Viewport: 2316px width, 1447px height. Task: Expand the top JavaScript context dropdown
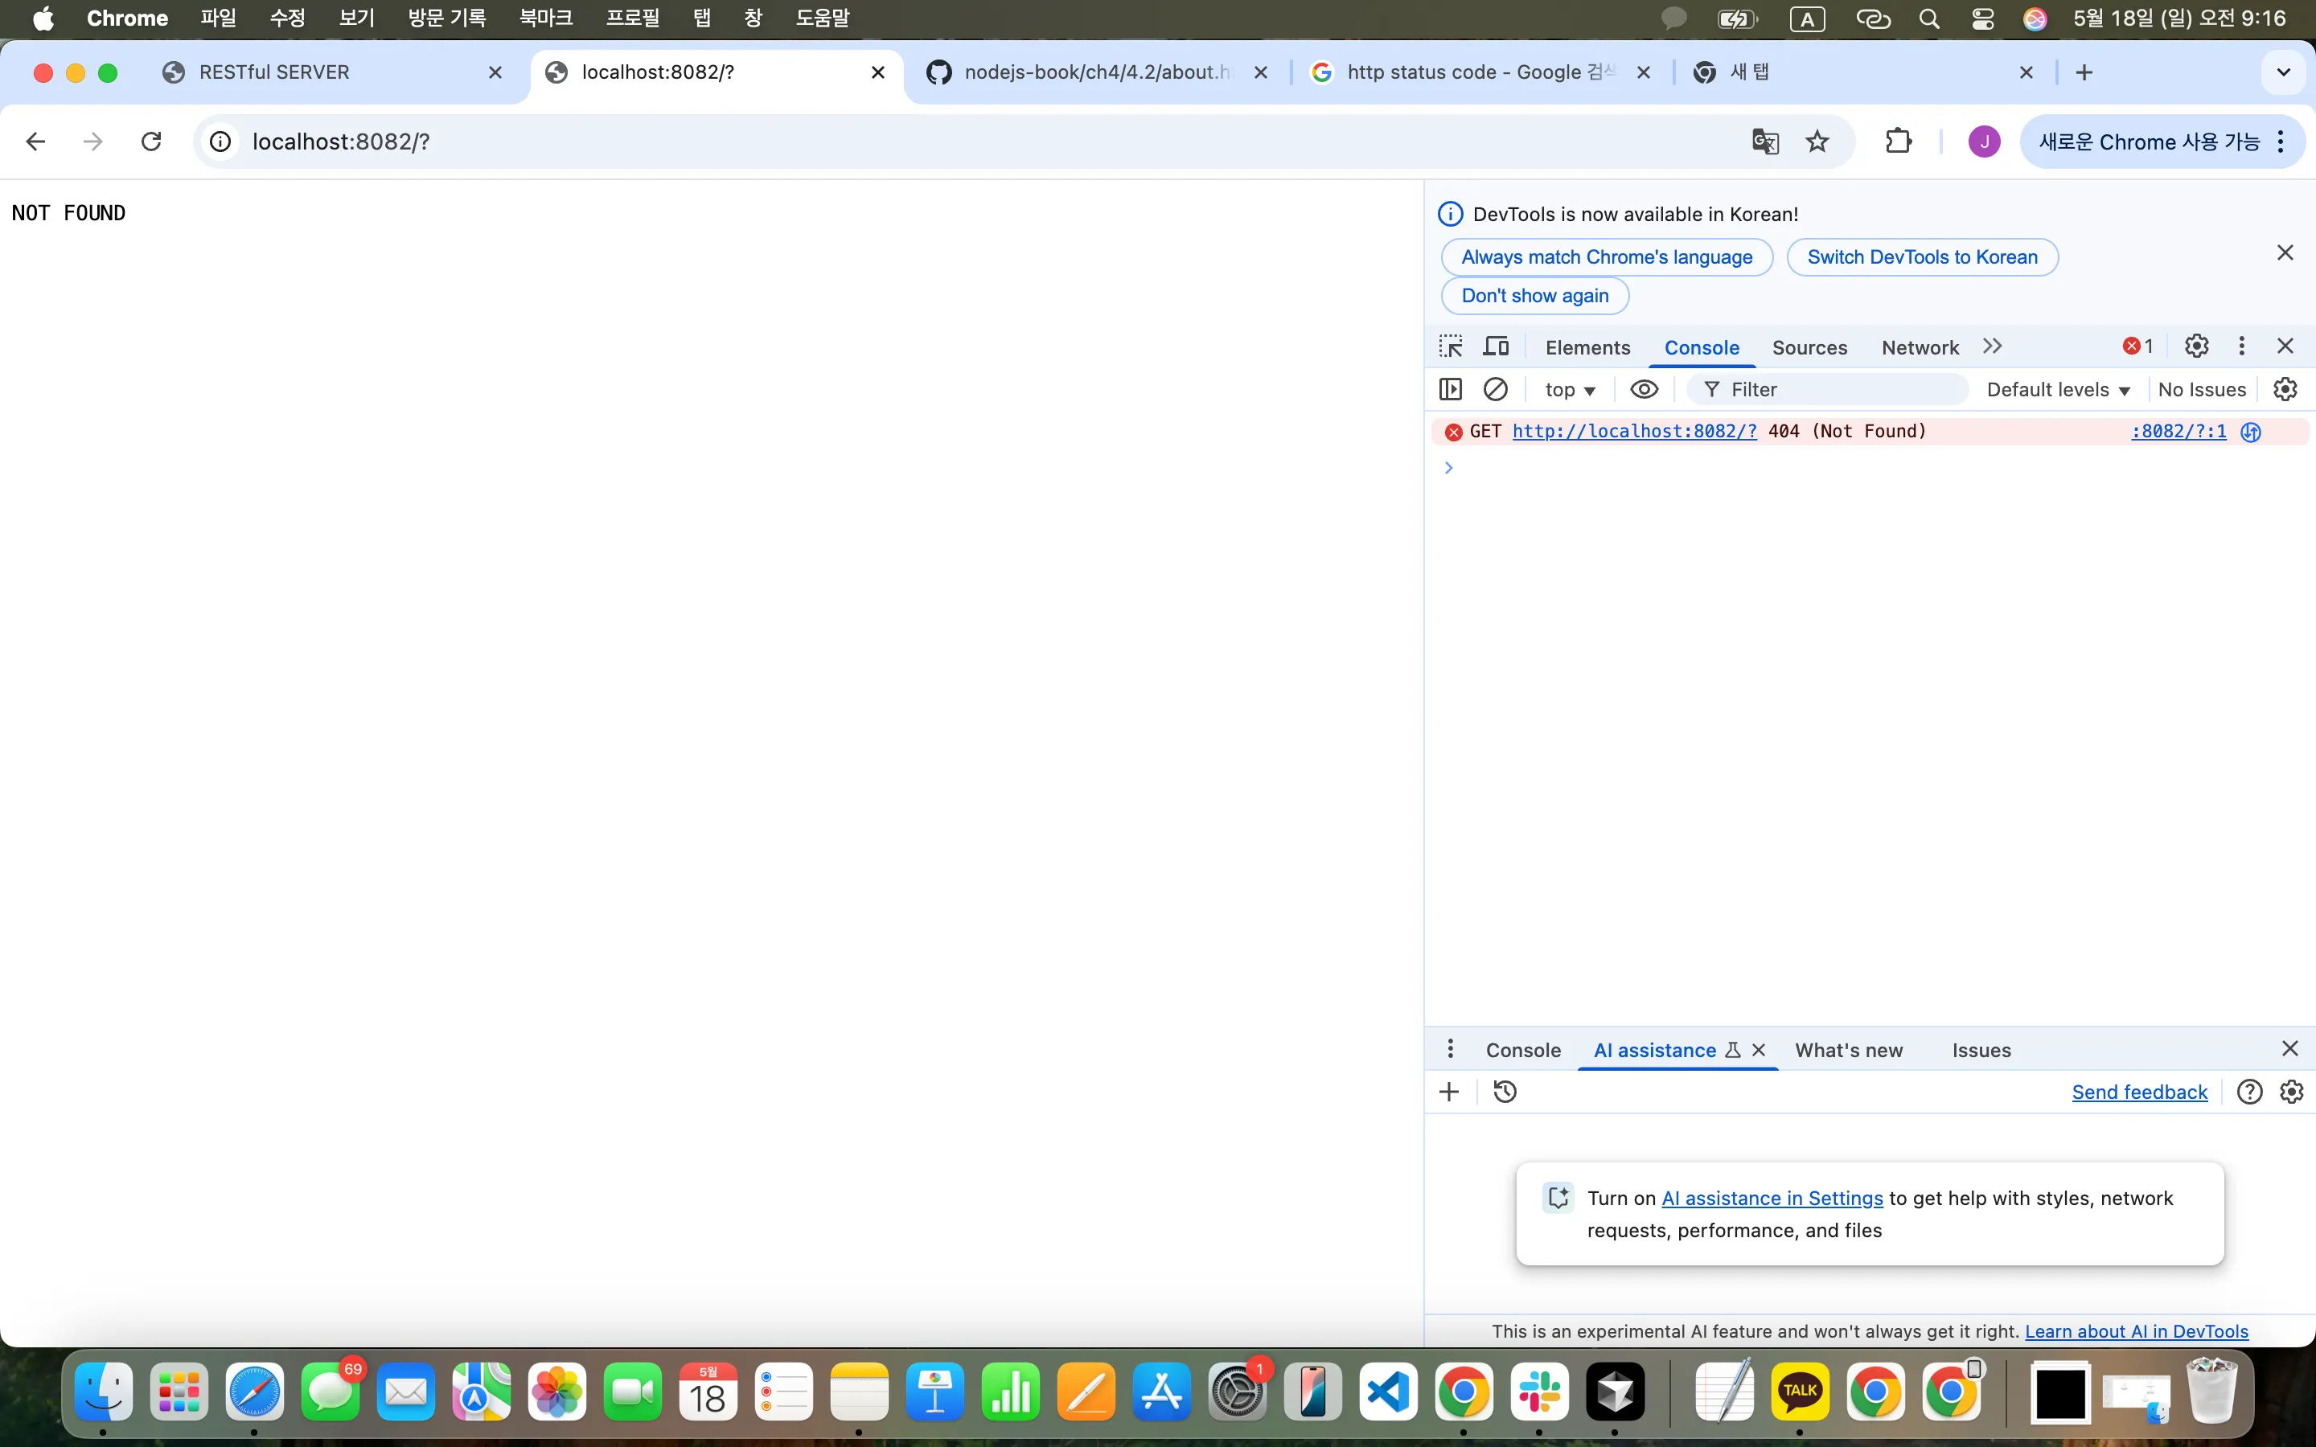click(1570, 390)
